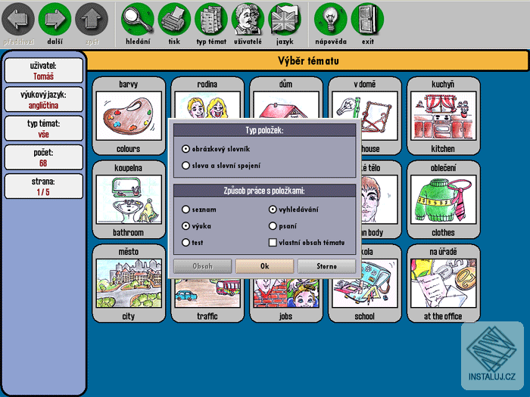
Task: Click the 'jazyk' British flag icon
Action: click(x=285, y=20)
